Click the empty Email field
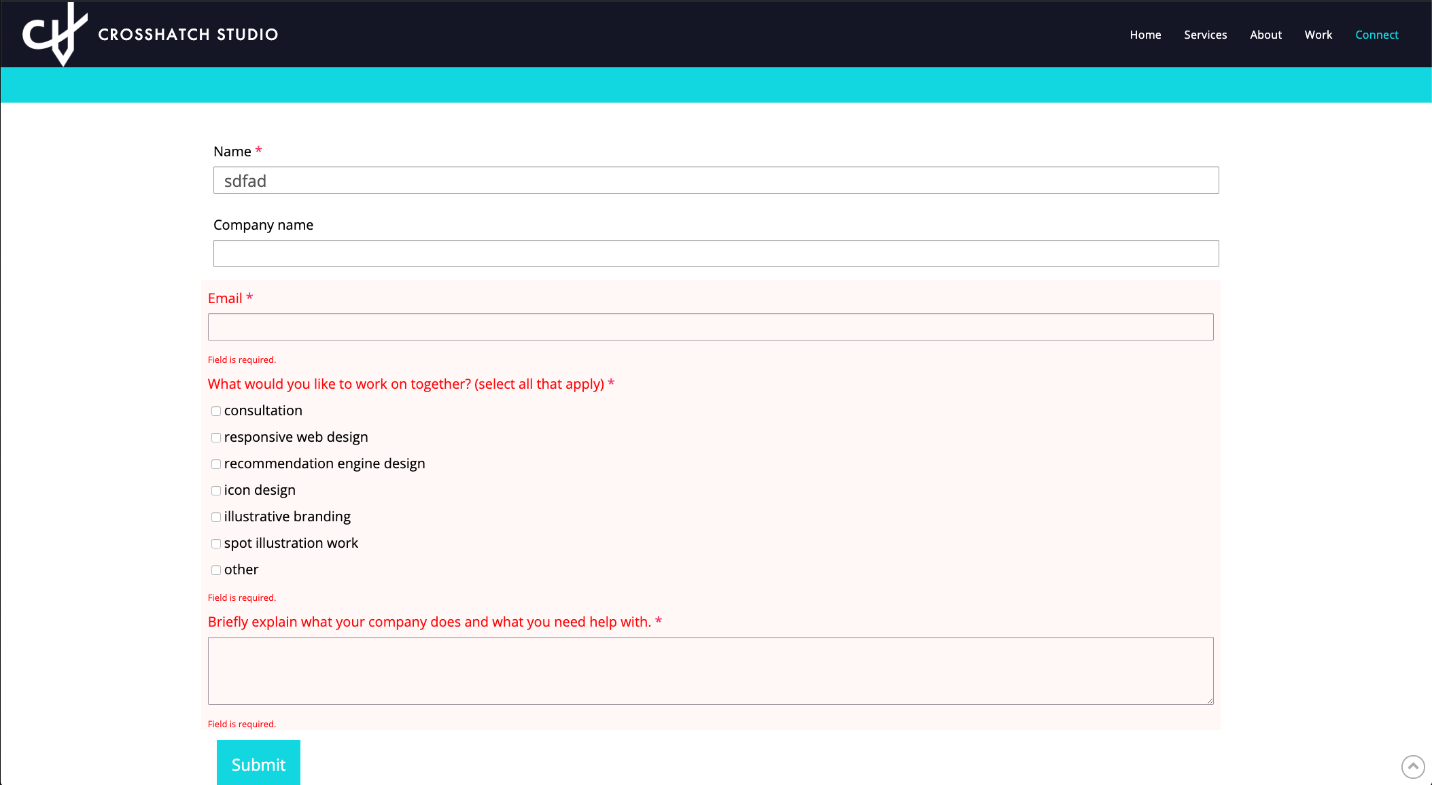Image resolution: width=1432 pixels, height=785 pixels. (710, 327)
